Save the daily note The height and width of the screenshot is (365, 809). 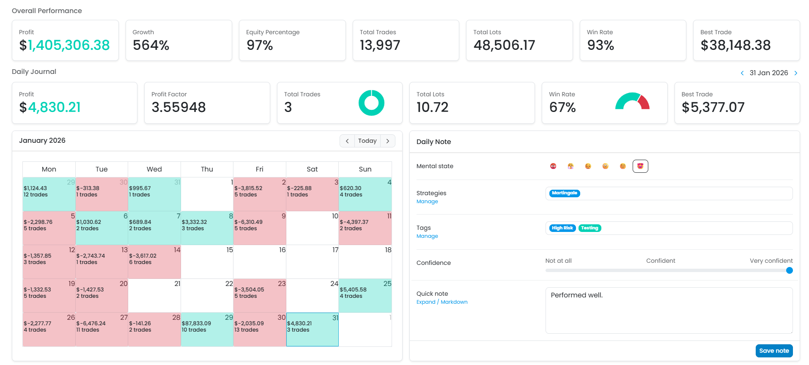(773, 351)
